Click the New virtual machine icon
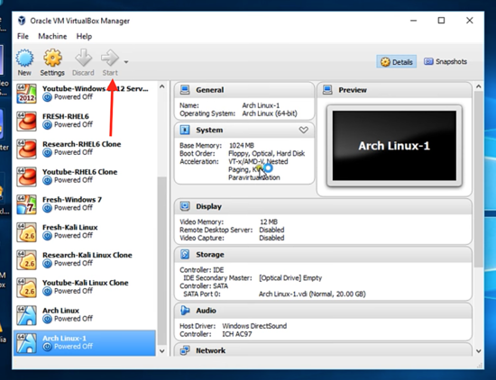Screen dimensions: 496x380 pyautogui.click(x=24, y=59)
